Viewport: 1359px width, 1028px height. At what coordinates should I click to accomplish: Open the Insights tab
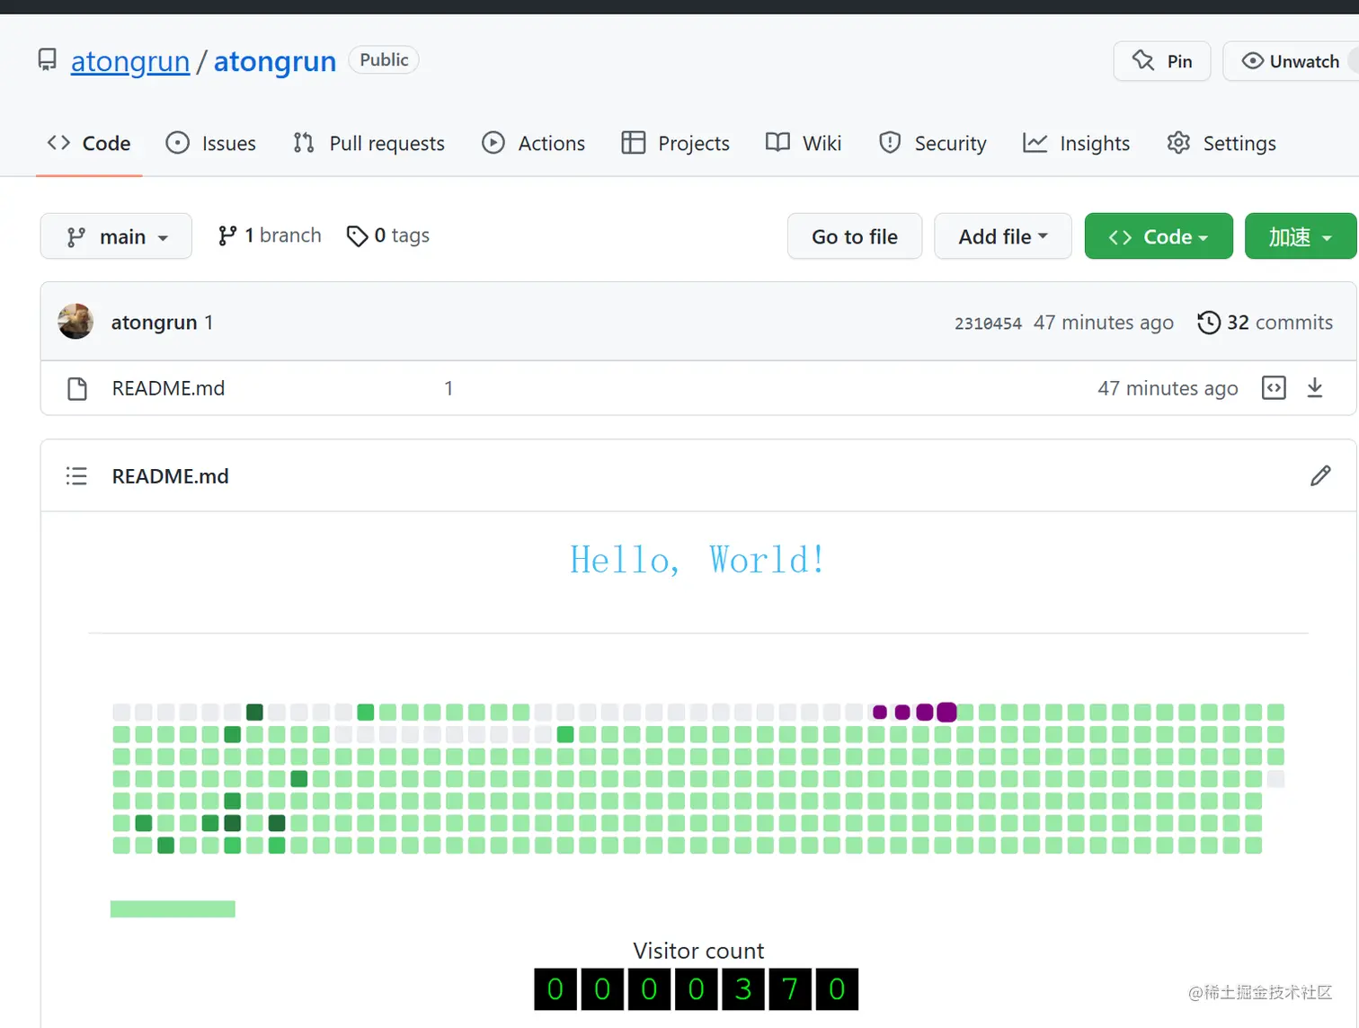click(1077, 143)
